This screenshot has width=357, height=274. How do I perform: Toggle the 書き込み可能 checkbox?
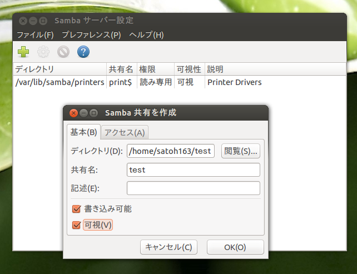[76, 209]
